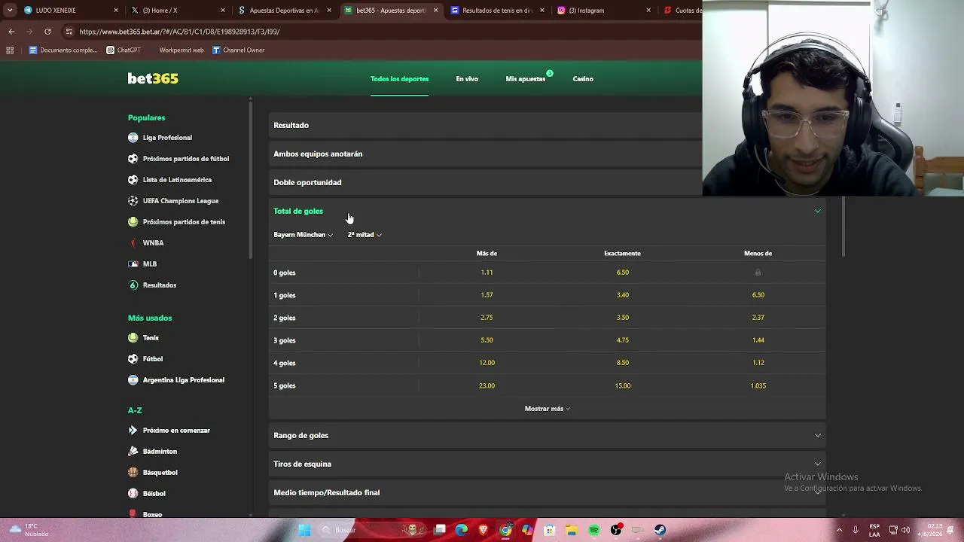Image resolution: width=964 pixels, height=542 pixels.
Task: Launch Brave browser from the taskbar
Action: pos(484,530)
